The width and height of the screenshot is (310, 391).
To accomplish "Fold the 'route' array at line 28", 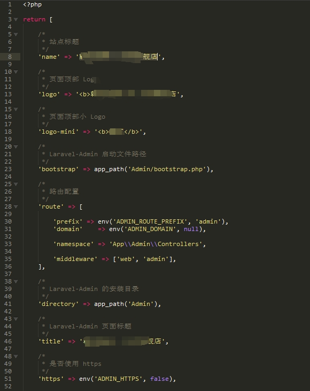I will (16, 206).
